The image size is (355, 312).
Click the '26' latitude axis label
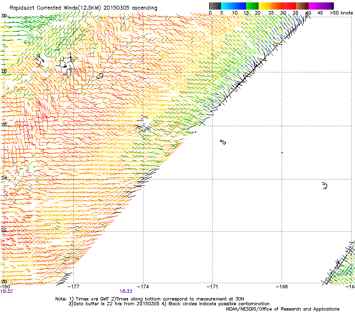(4, 125)
